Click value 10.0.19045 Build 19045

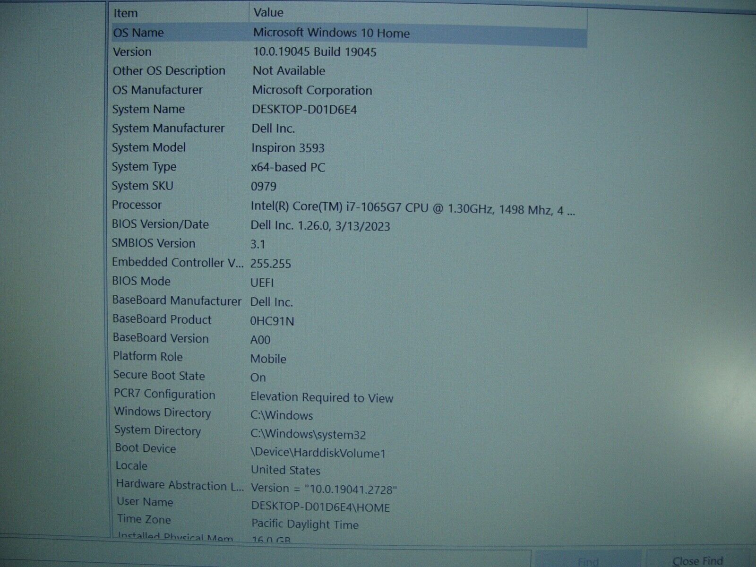[x=315, y=52]
